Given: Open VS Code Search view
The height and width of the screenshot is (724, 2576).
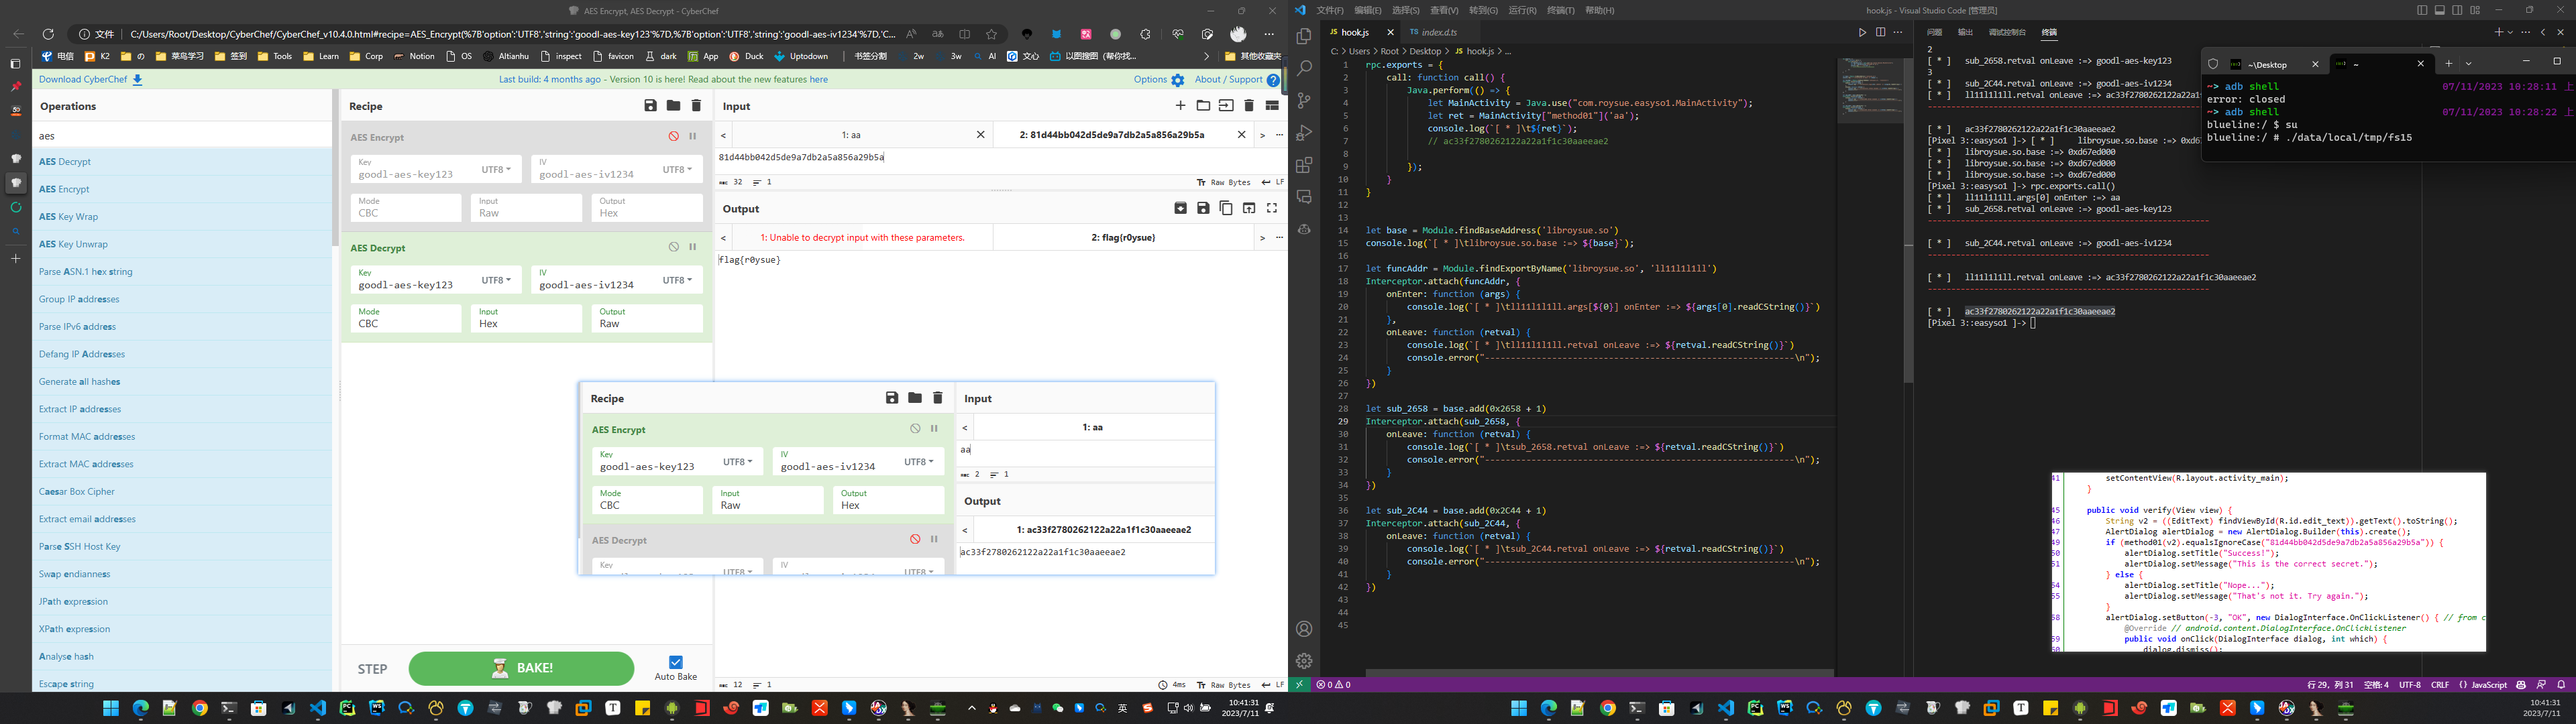Looking at the screenshot, I should click(1304, 69).
